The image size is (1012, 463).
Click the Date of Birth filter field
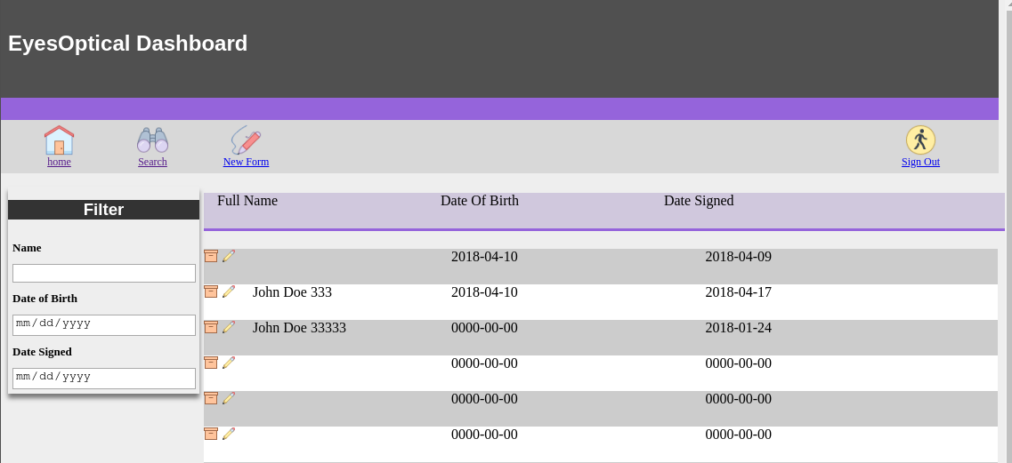click(x=104, y=325)
